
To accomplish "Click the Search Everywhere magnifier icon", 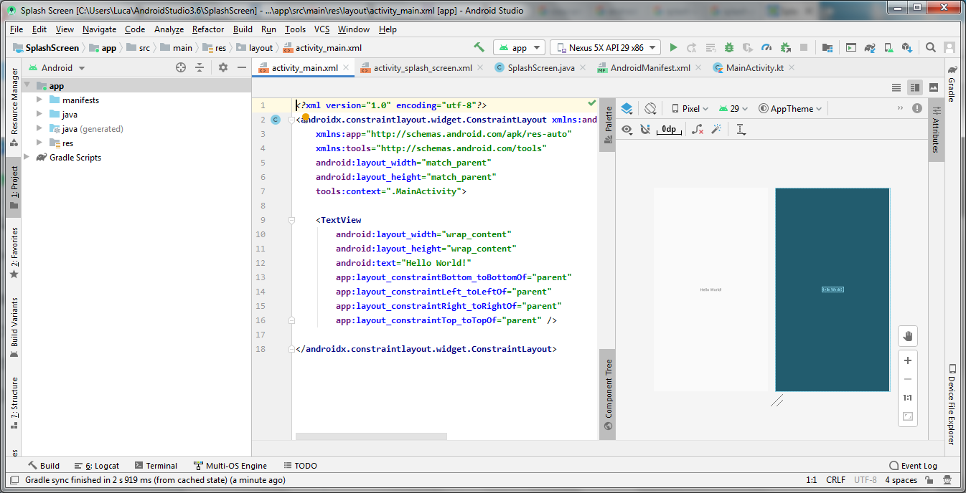I will (931, 47).
